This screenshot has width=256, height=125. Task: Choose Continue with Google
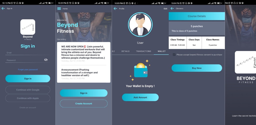(x=28, y=90)
